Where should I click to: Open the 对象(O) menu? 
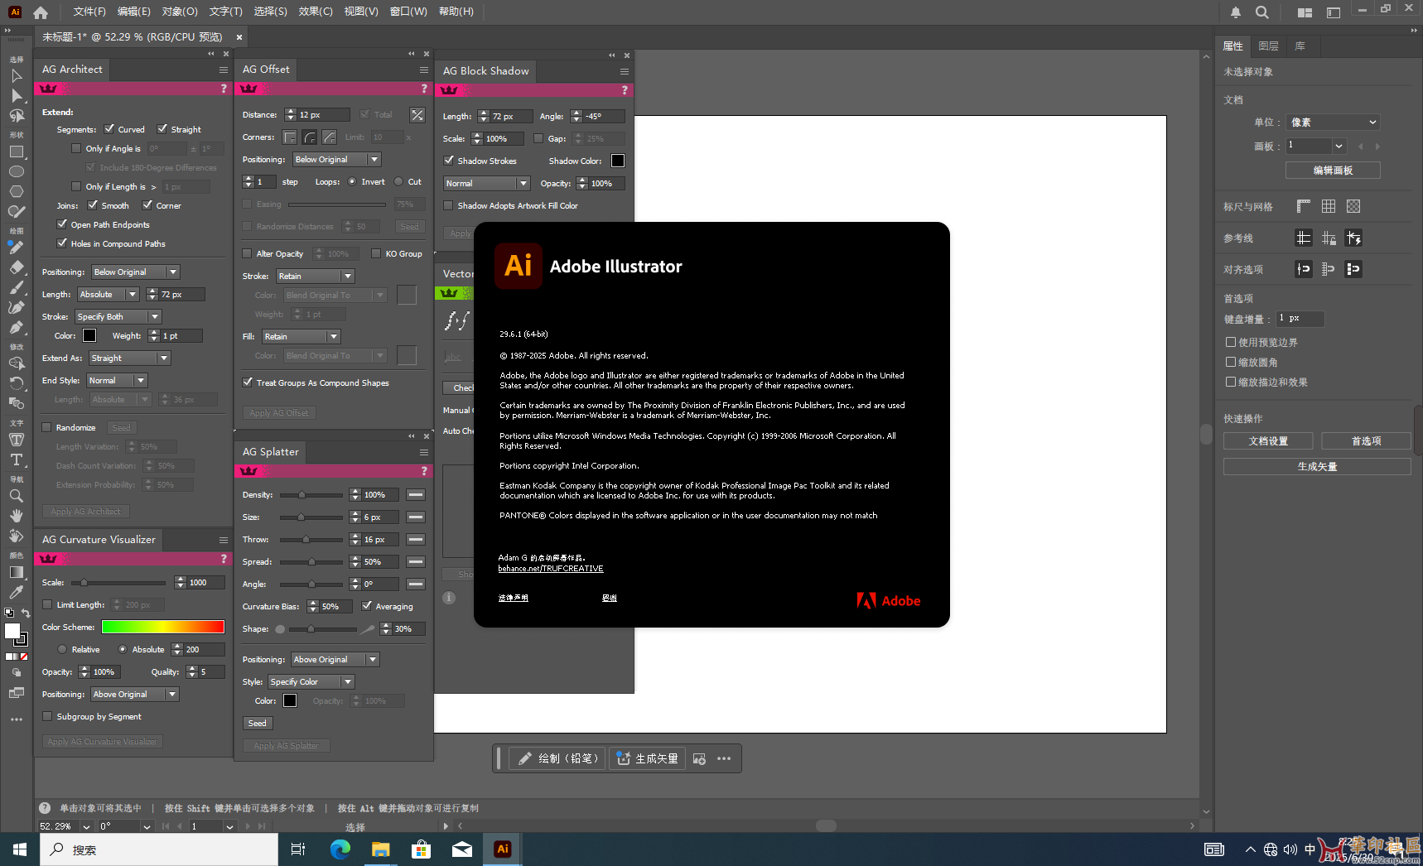point(180,12)
